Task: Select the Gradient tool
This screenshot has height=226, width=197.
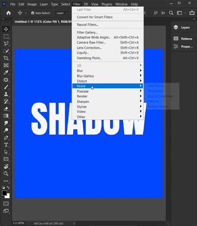Action: pos(6,116)
